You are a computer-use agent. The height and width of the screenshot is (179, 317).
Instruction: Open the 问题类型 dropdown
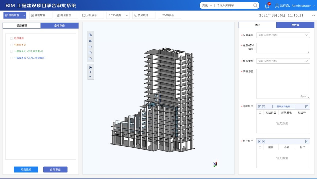(x=283, y=35)
